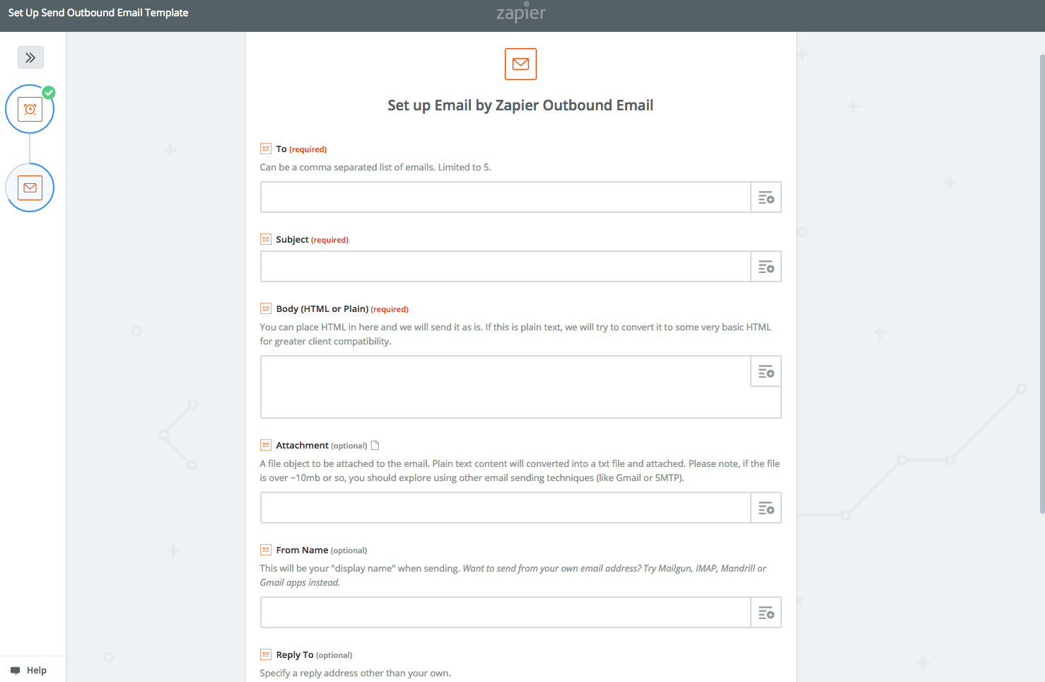Click the 'Set Up Send Outbound Email Template' title

click(x=98, y=13)
